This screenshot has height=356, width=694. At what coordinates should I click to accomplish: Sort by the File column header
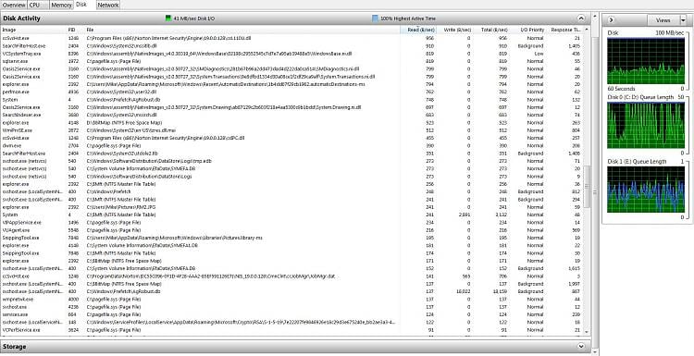(242, 30)
